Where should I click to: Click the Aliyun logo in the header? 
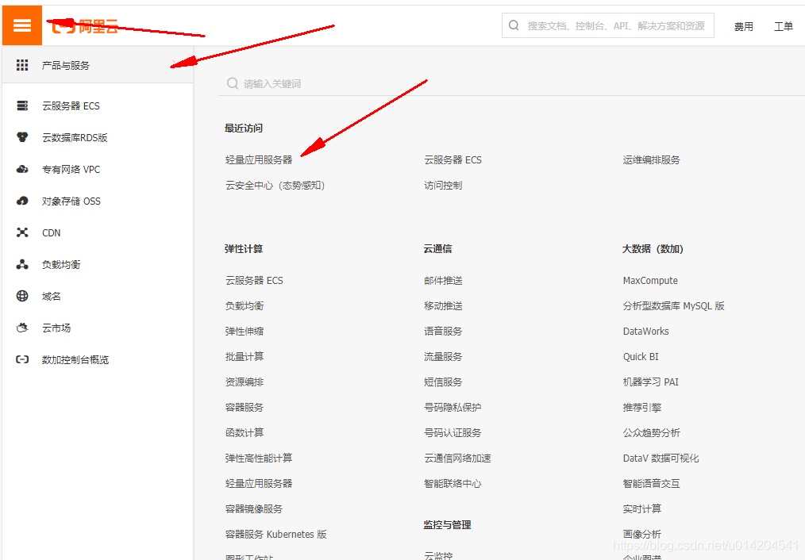(85, 26)
